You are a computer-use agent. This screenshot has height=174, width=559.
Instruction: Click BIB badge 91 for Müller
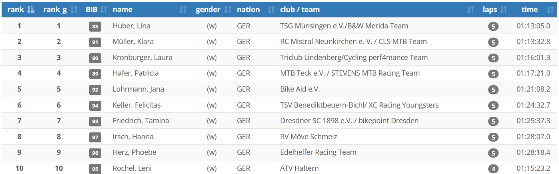95,42
